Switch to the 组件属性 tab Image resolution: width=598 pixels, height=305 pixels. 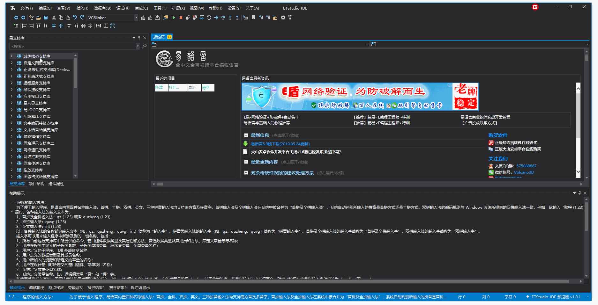coord(56,184)
